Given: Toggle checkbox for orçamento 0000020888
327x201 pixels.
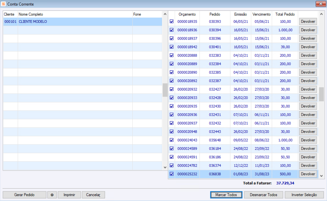Looking at the screenshot, I should click(x=171, y=55).
